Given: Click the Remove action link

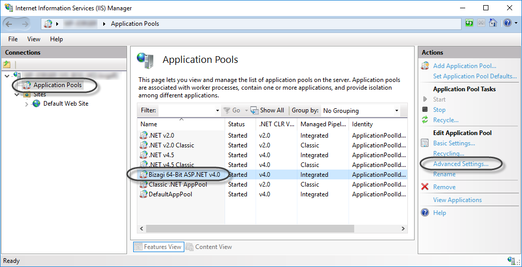Looking at the screenshot, I should coord(444,187).
